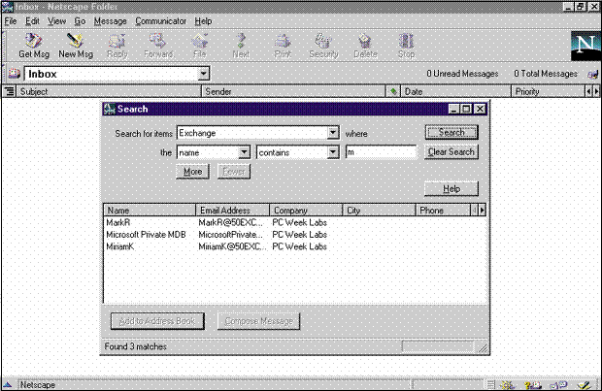Click right column arrow beside Priority header

[x=596, y=91]
